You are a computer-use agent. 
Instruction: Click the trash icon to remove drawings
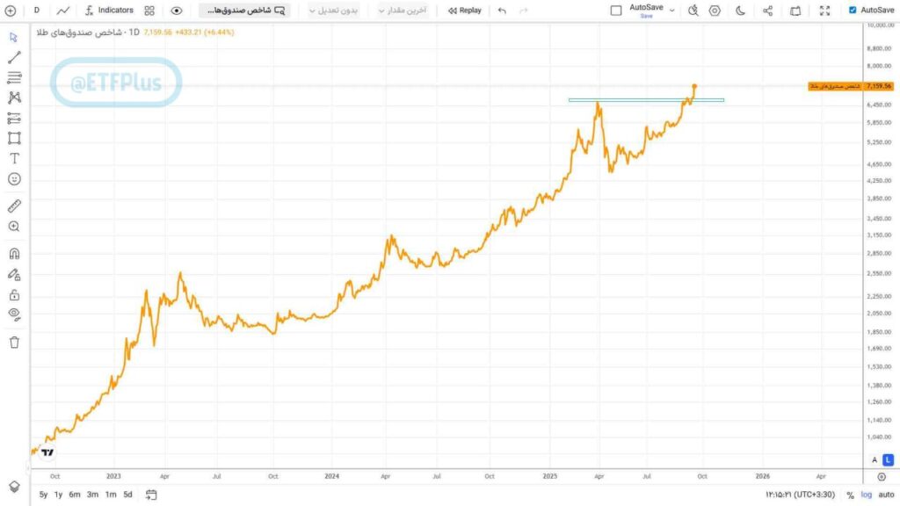tap(14, 342)
